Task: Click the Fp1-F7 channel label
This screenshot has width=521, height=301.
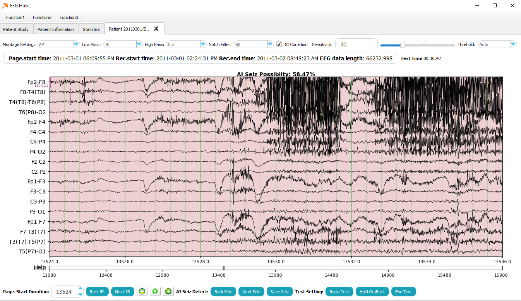Action: [x=36, y=222]
